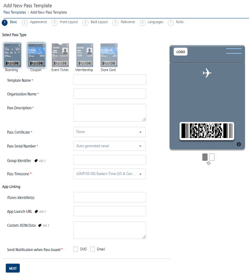Click the info icon on pass preview
The height and width of the screenshot is (276, 249).
(x=239, y=144)
